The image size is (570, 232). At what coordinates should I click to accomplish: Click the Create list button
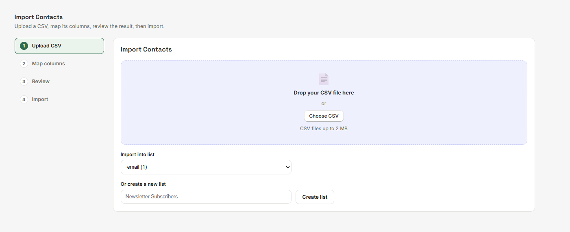pos(315,197)
